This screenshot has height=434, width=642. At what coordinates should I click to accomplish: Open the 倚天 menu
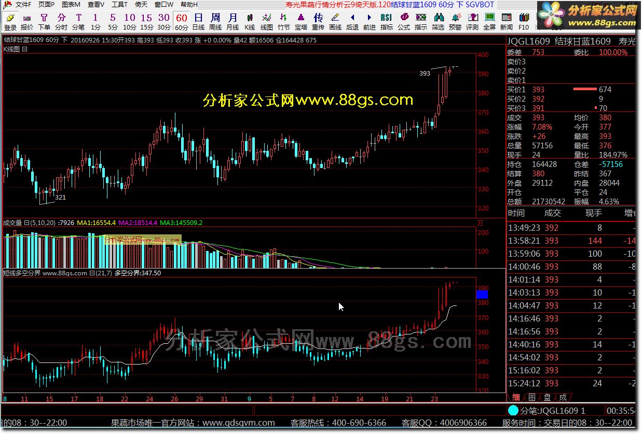tap(141, 5)
